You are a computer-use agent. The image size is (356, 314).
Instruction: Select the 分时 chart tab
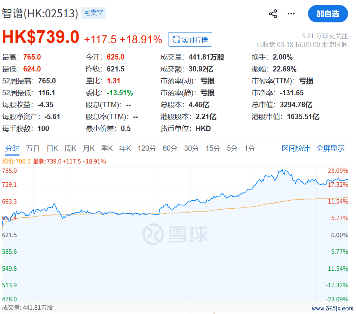click(12, 148)
